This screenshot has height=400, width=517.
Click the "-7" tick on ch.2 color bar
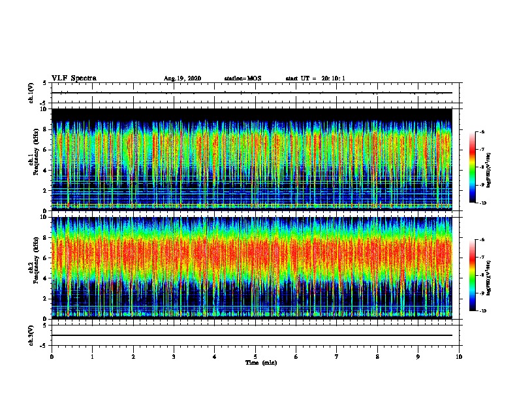point(482,258)
